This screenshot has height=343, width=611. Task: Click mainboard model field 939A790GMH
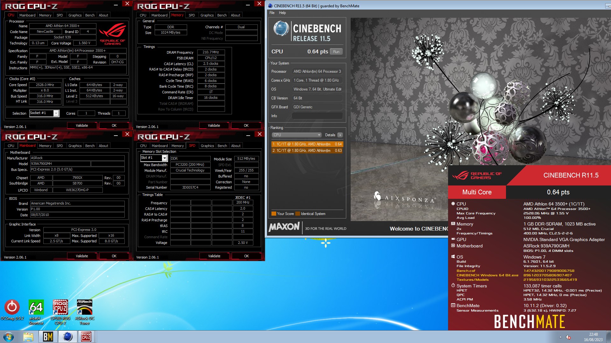point(60,164)
